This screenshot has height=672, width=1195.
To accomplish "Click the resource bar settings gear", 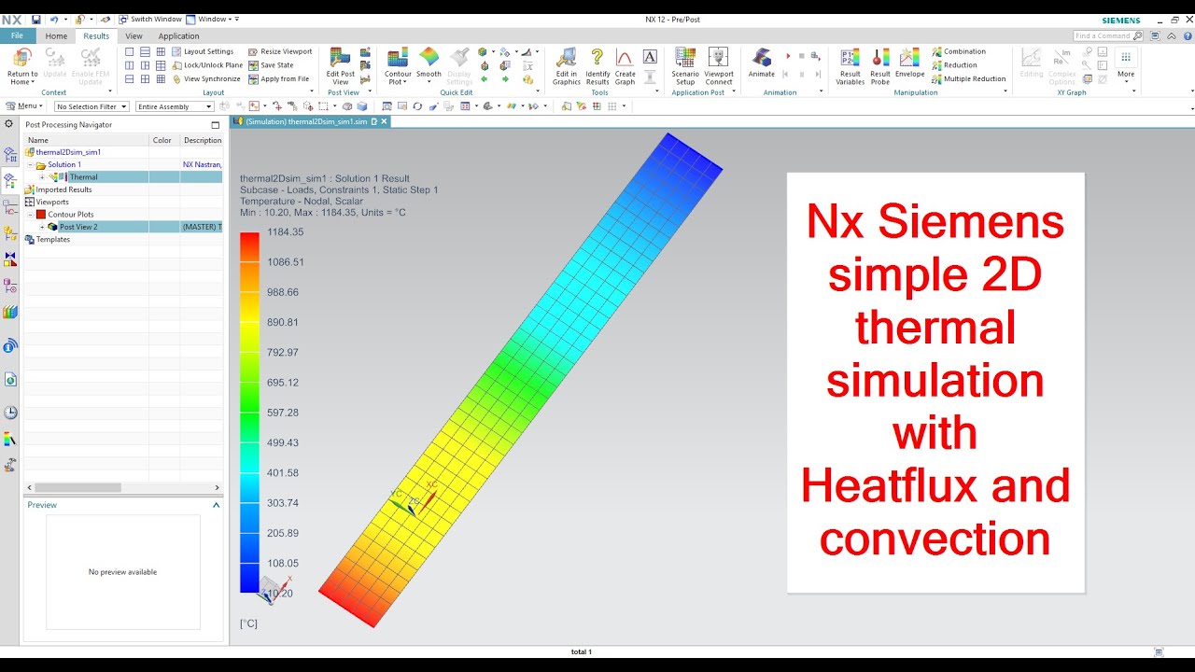I will 9,124.
